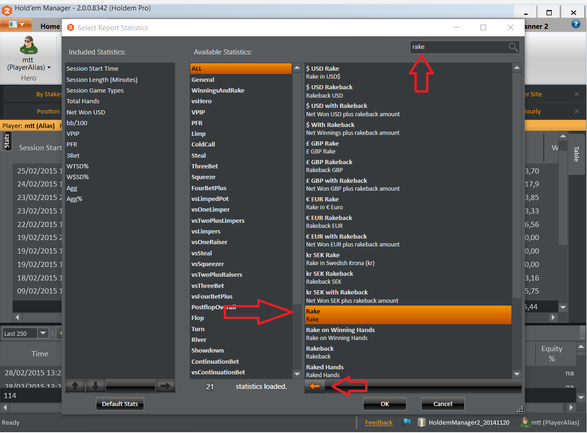Click the statistics list scroll-up arrow
Image resolution: width=587 pixels, height=433 pixels.
(x=517, y=68)
